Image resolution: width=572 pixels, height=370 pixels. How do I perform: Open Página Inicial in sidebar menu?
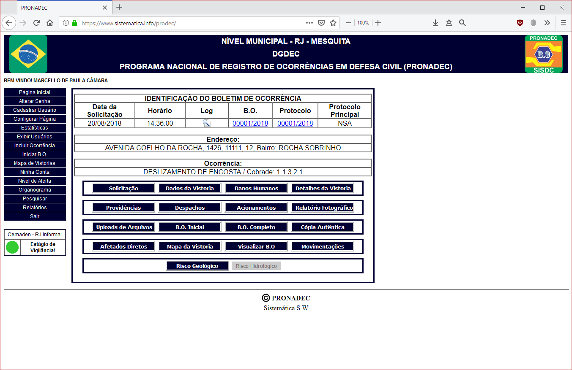point(35,92)
